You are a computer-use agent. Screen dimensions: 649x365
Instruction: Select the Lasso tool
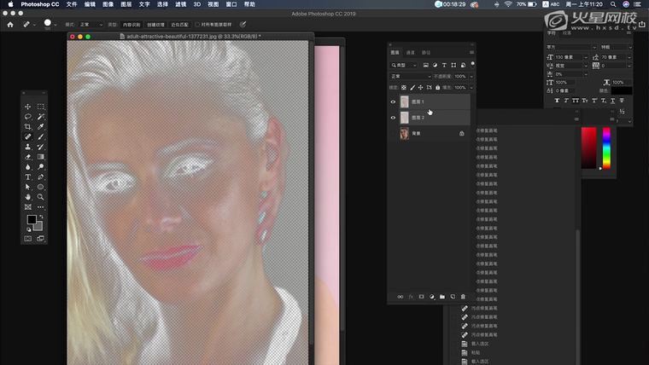[28, 116]
